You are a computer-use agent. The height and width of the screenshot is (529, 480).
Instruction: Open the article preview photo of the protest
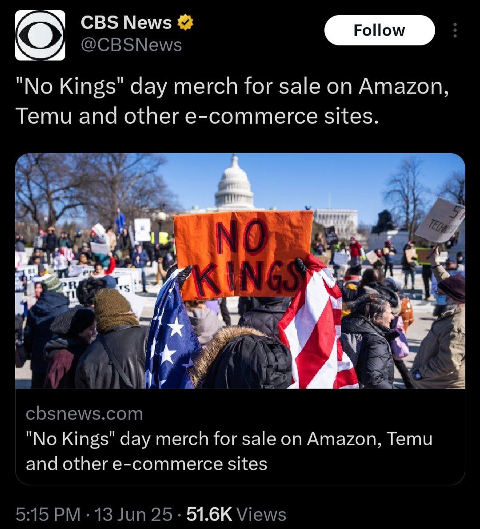point(240,271)
